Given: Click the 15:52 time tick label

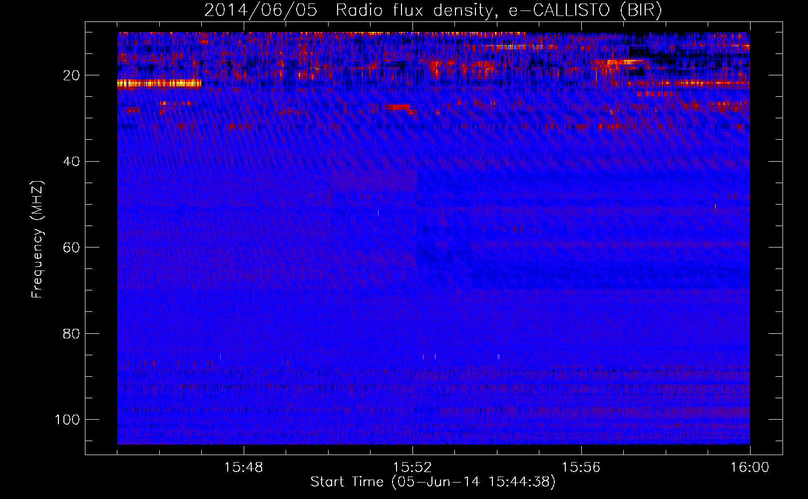Looking at the screenshot, I should [412, 468].
